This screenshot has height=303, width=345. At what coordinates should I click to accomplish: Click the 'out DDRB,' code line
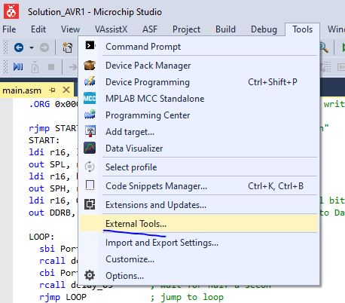[52, 213]
